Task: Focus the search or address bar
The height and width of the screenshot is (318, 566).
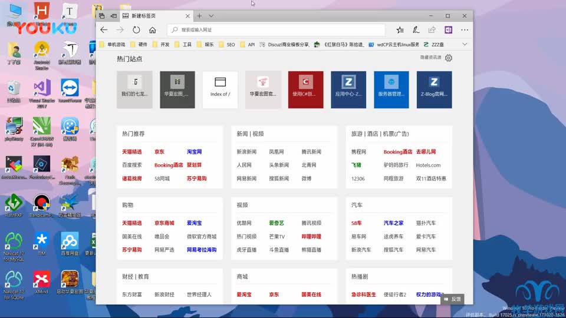Action: click(276, 30)
